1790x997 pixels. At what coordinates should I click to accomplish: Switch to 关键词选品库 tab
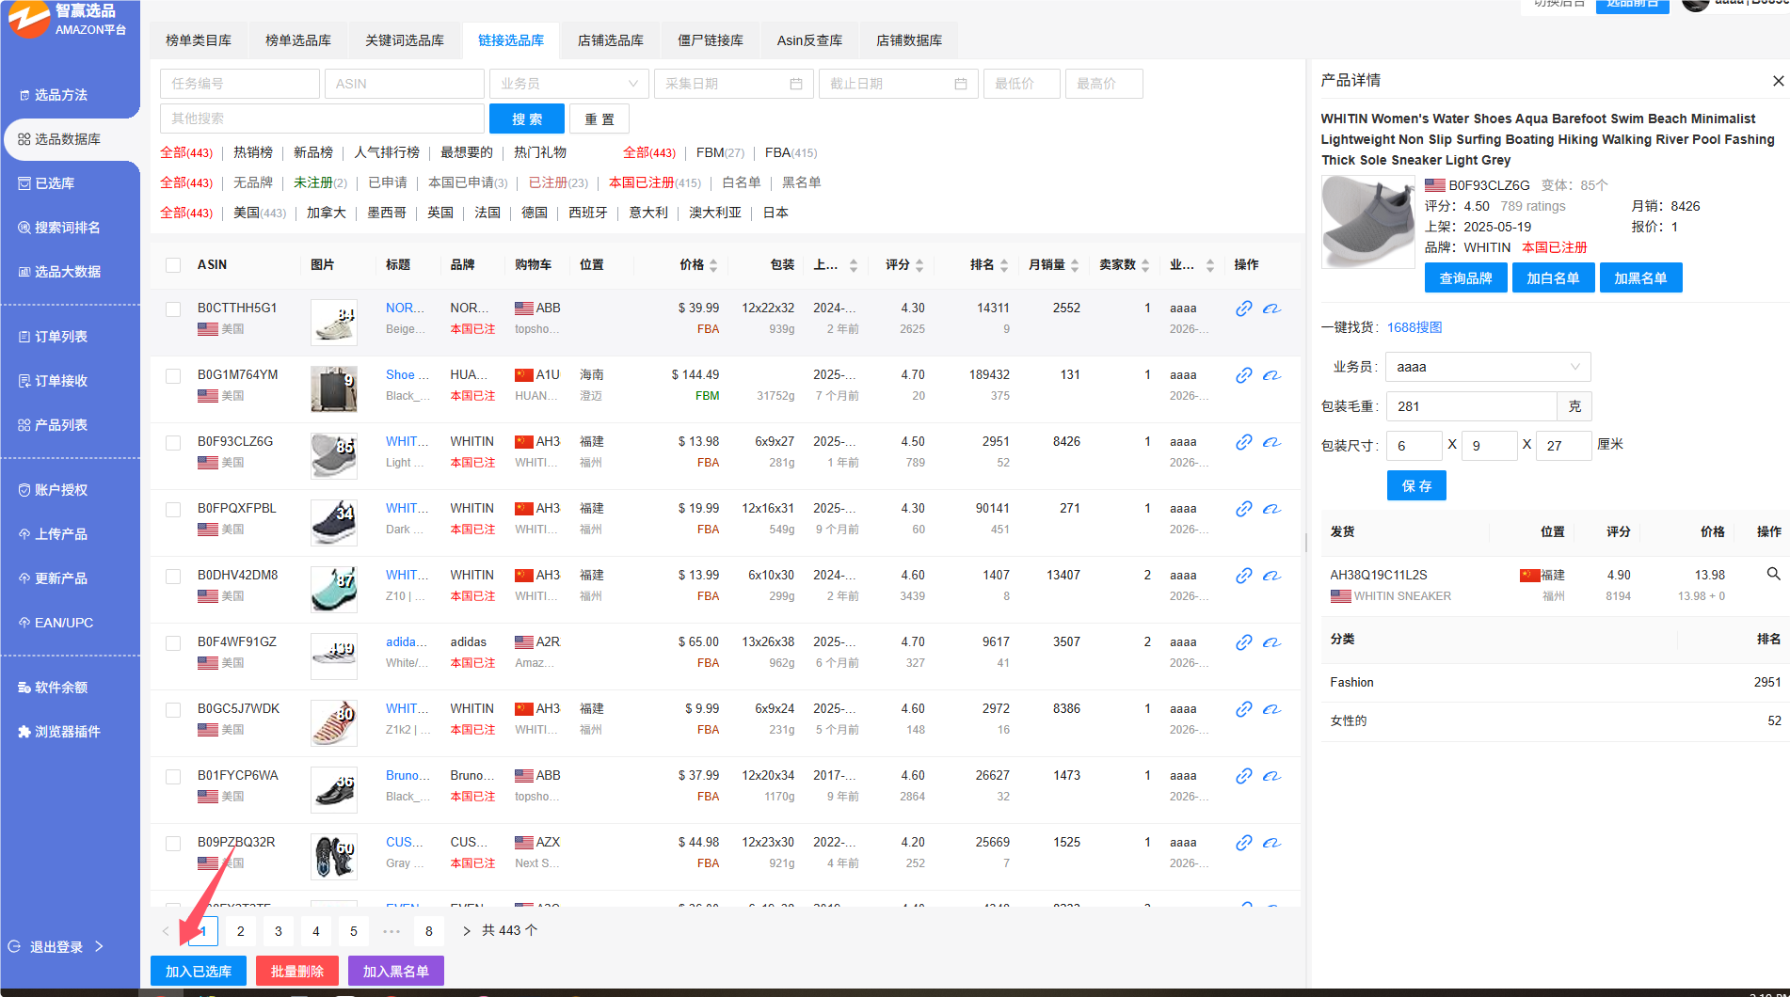tap(405, 40)
